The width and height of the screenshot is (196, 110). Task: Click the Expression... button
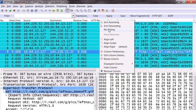tap(82, 16)
